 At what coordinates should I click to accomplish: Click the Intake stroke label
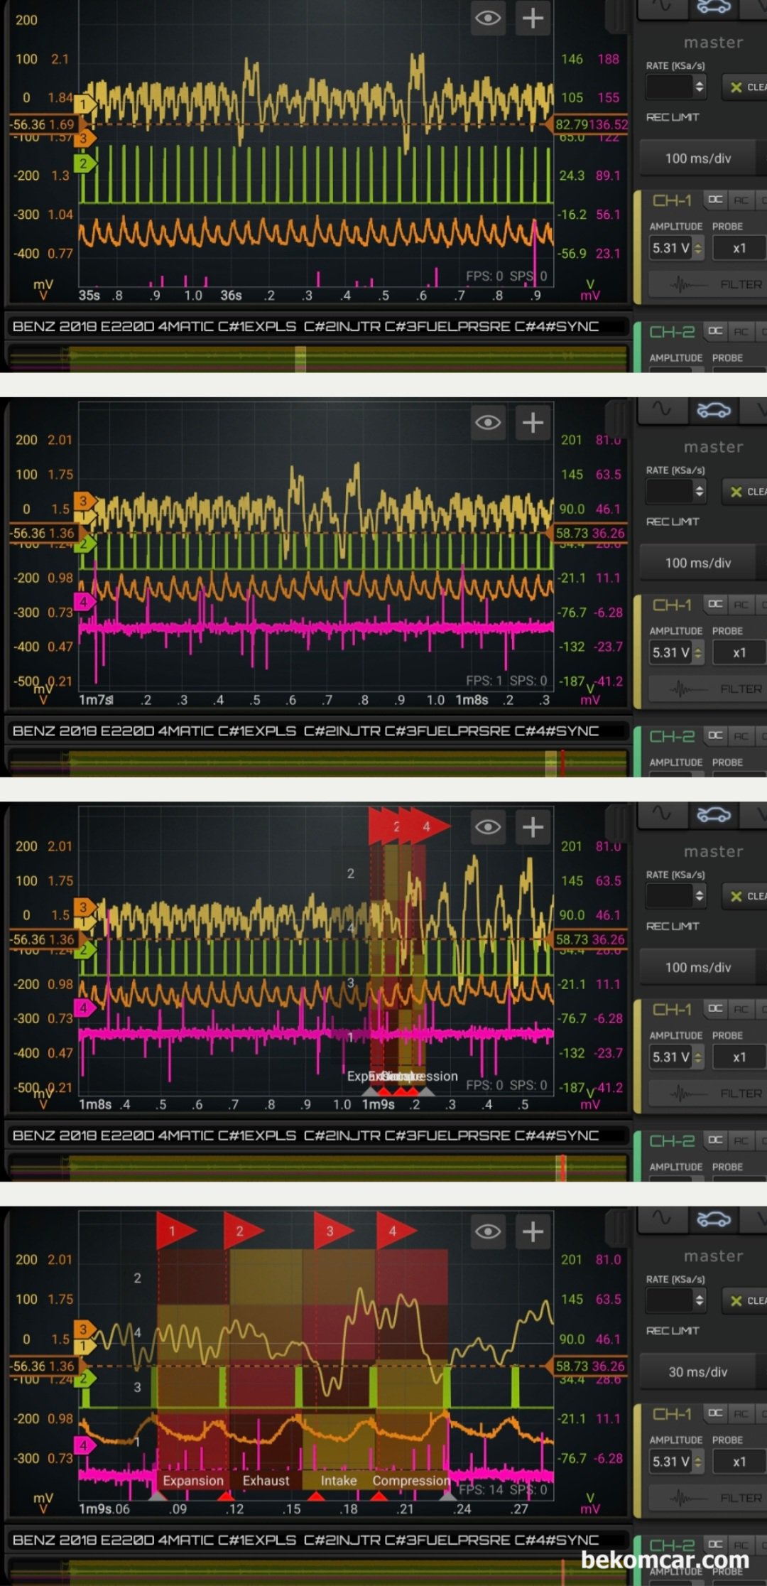click(339, 1480)
